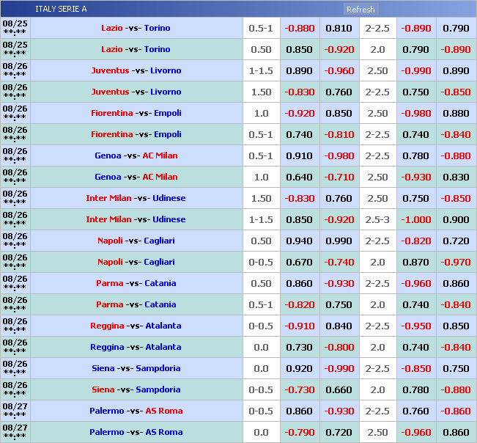Choose the 0.640 odds for Genoa vs AC Milan
477x443 pixels.
tap(300, 177)
